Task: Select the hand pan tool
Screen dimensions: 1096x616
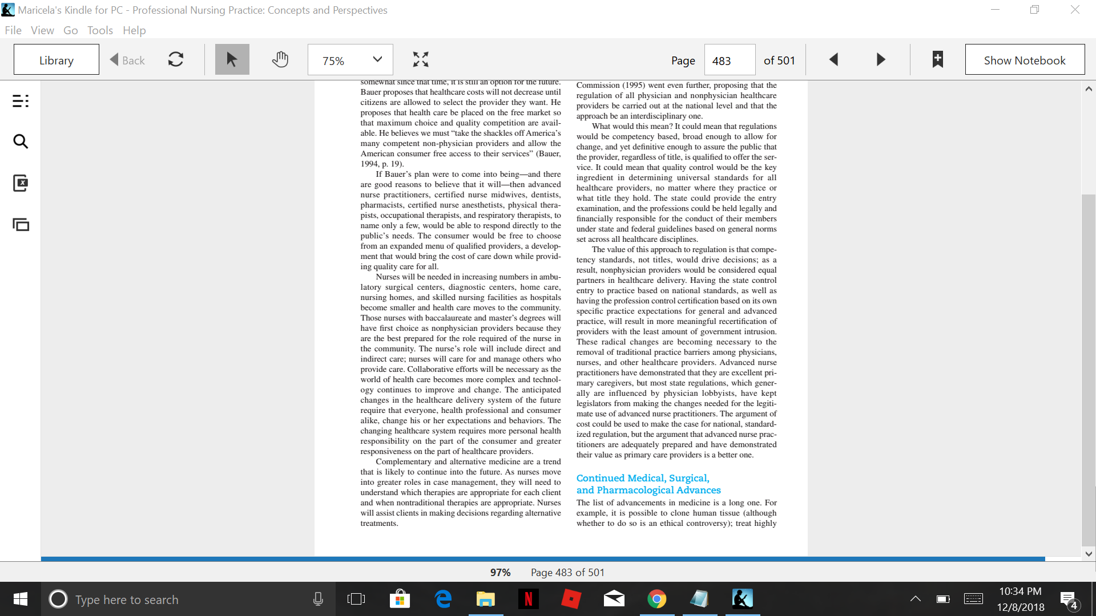Action: coord(280,59)
